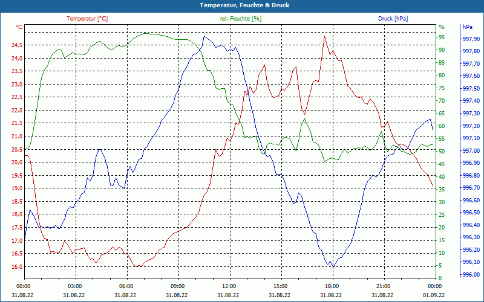Click the '01.09.22' date label
Image resolution: width=484 pixels, height=302 pixels.
[434, 295]
